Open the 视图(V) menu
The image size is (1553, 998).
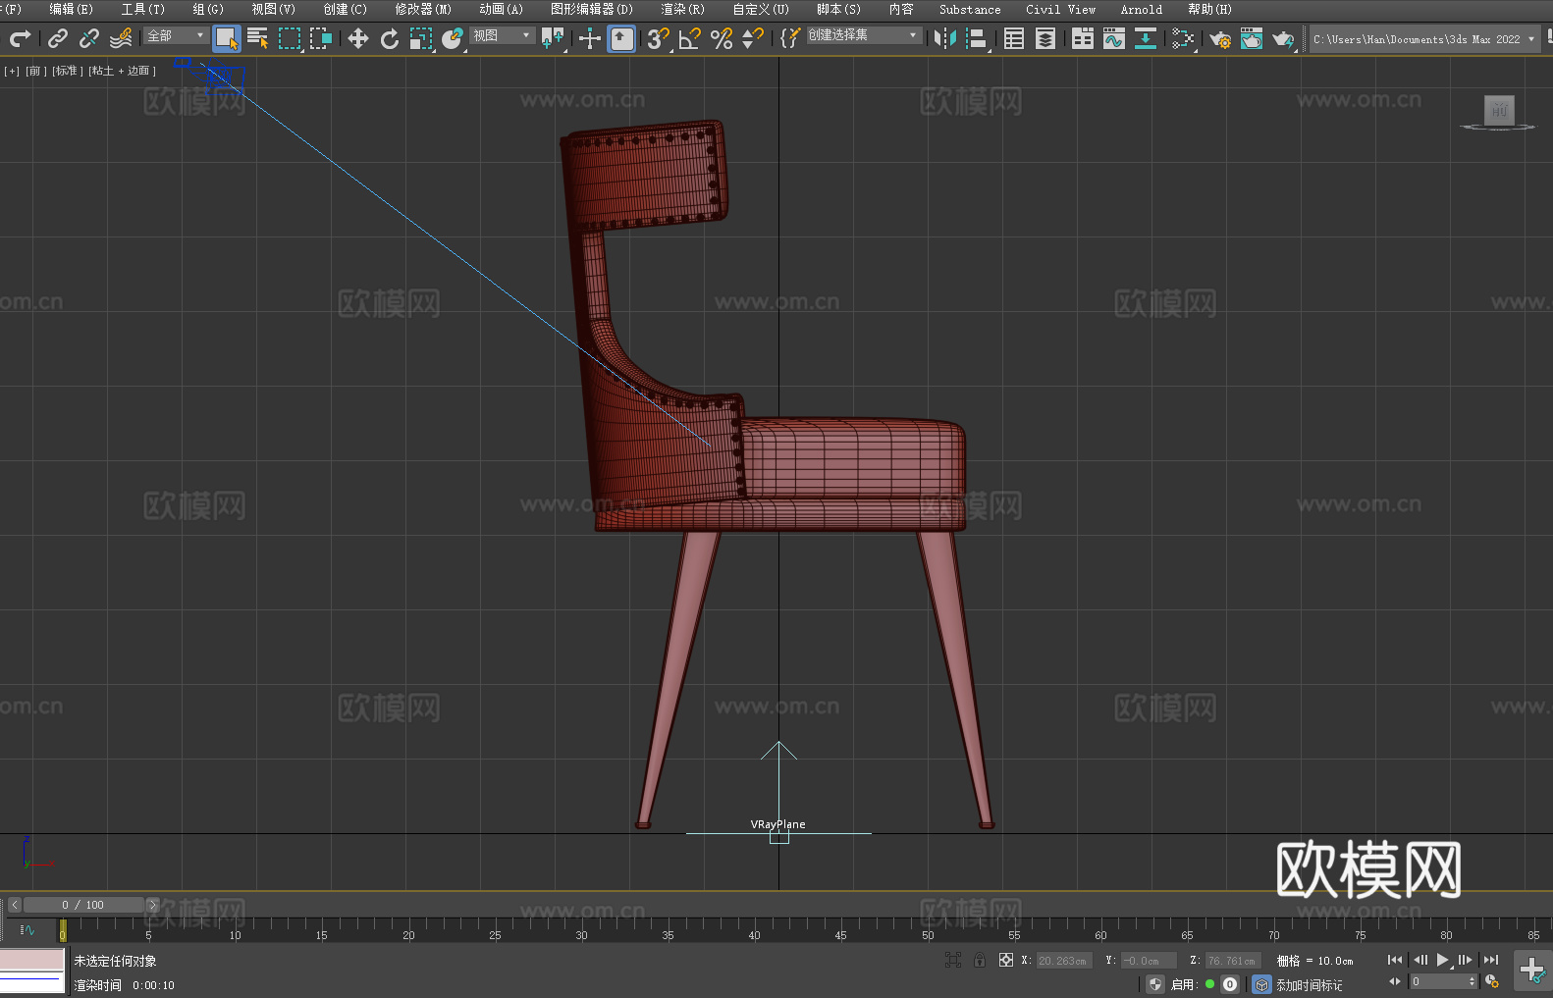click(x=273, y=9)
